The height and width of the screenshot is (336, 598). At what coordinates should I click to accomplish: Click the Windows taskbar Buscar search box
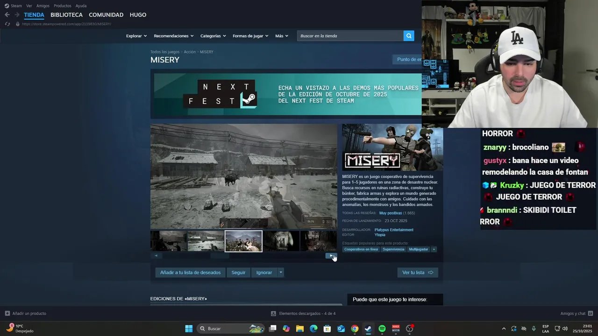pos(231,329)
